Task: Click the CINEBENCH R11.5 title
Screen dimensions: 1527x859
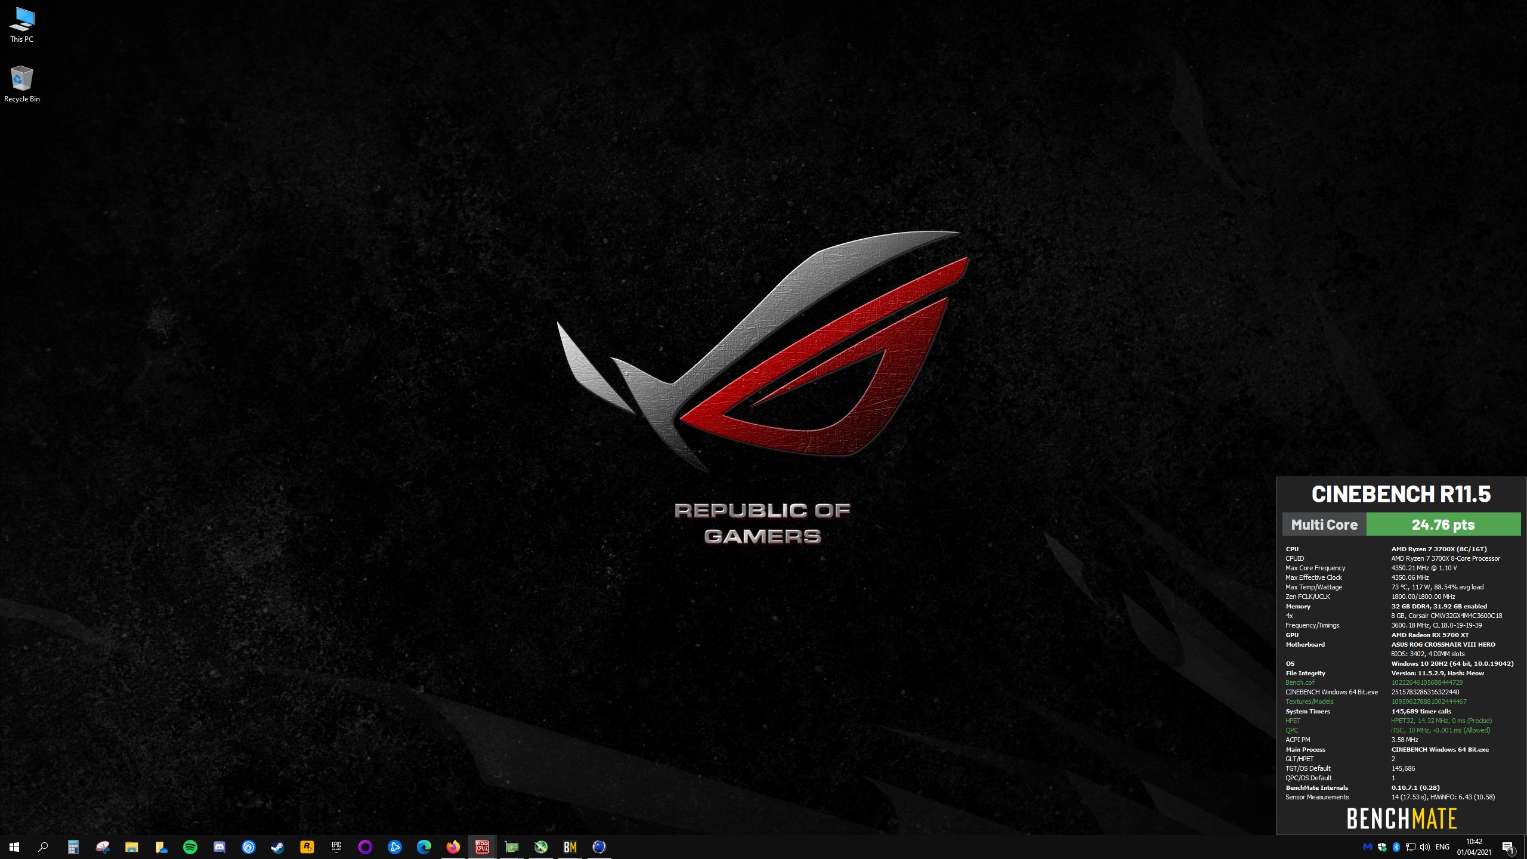Action: coord(1401,494)
